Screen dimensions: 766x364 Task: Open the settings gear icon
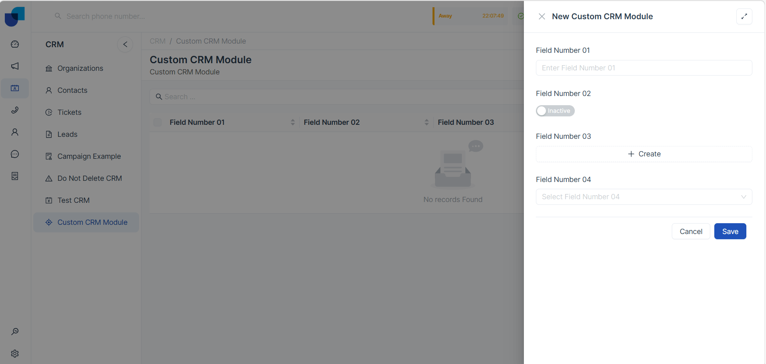pos(15,354)
